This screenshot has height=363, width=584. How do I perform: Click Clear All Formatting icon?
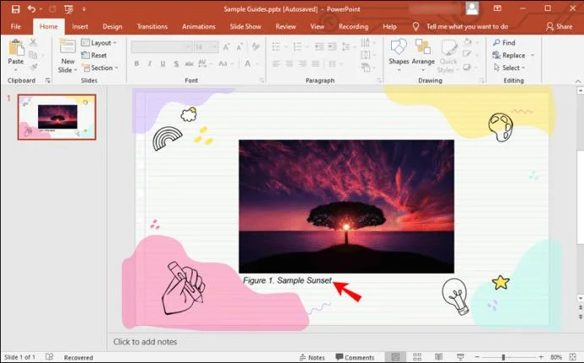[256, 47]
